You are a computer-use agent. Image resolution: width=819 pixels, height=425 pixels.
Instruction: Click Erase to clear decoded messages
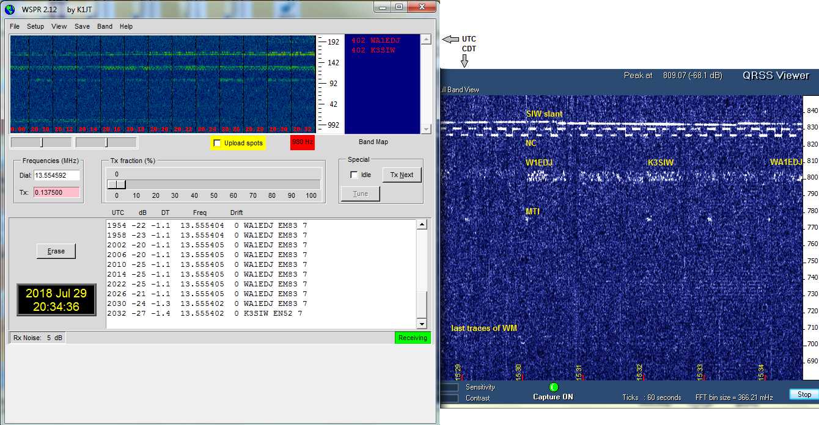pos(56,251)
